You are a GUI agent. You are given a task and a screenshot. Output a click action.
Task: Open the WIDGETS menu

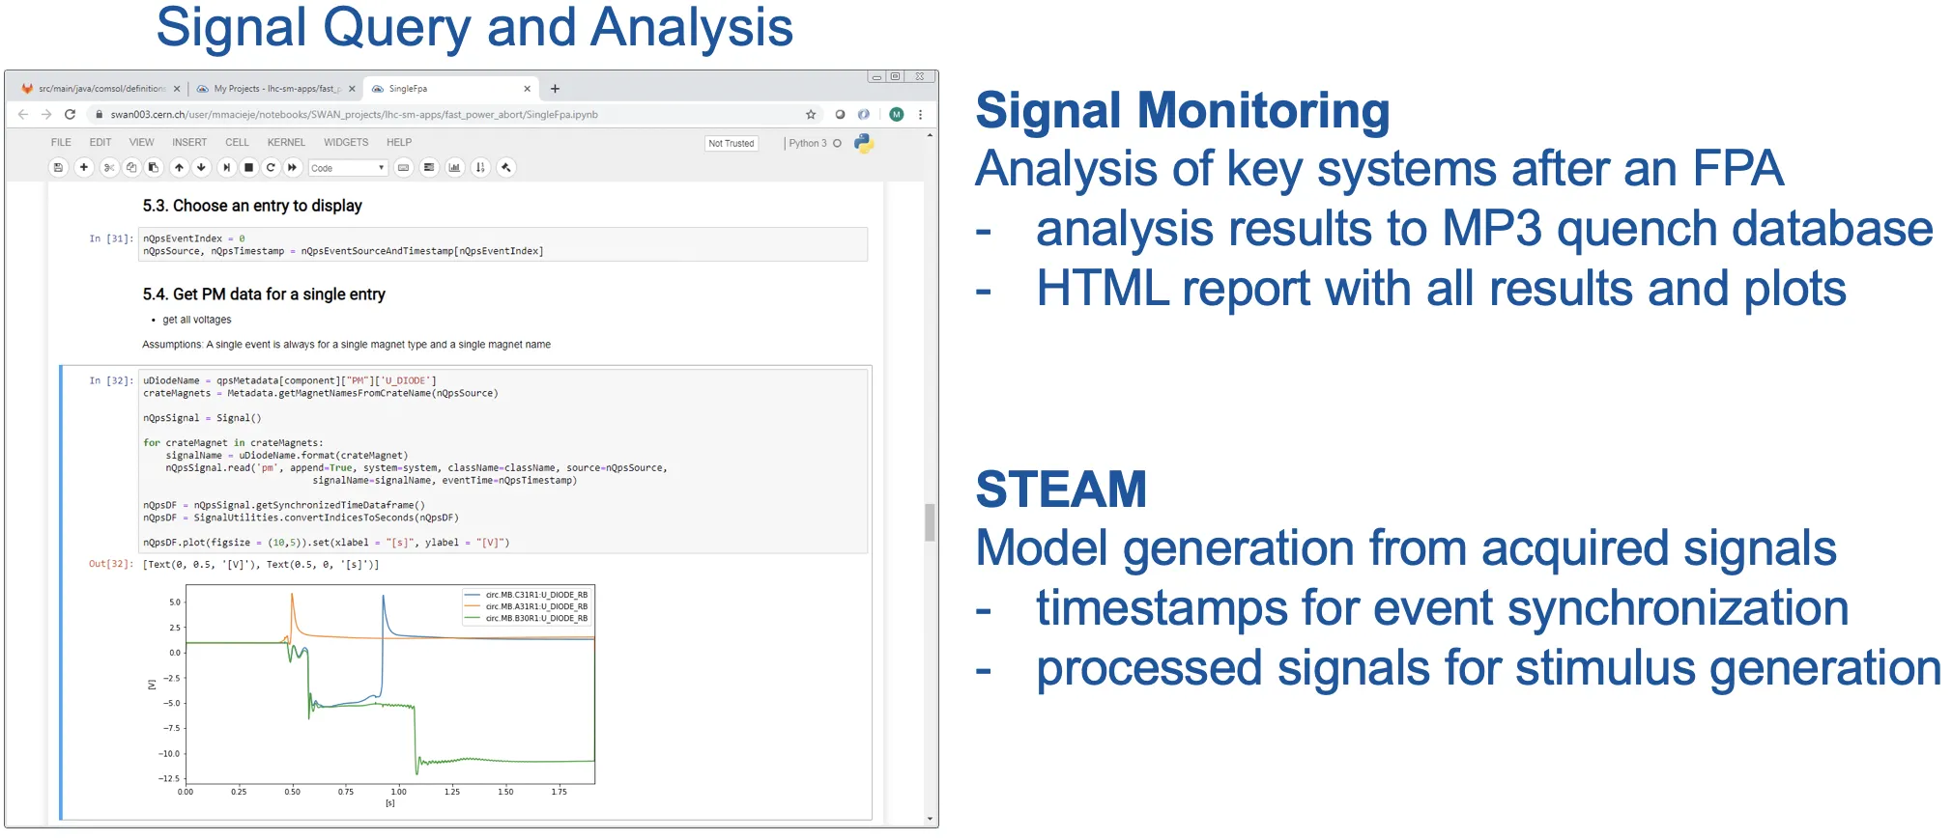[x=346, y=143]
